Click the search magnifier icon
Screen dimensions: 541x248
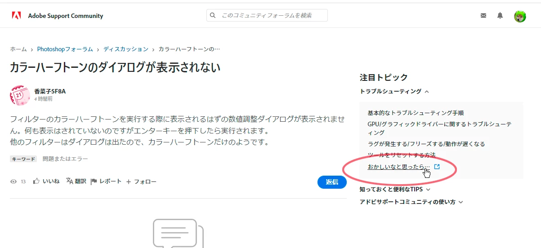(213, 15)
